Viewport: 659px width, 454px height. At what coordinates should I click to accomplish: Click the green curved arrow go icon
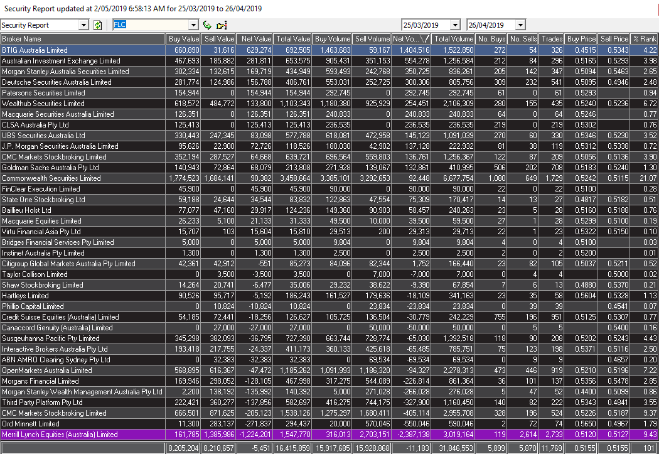tap(207, 25)
